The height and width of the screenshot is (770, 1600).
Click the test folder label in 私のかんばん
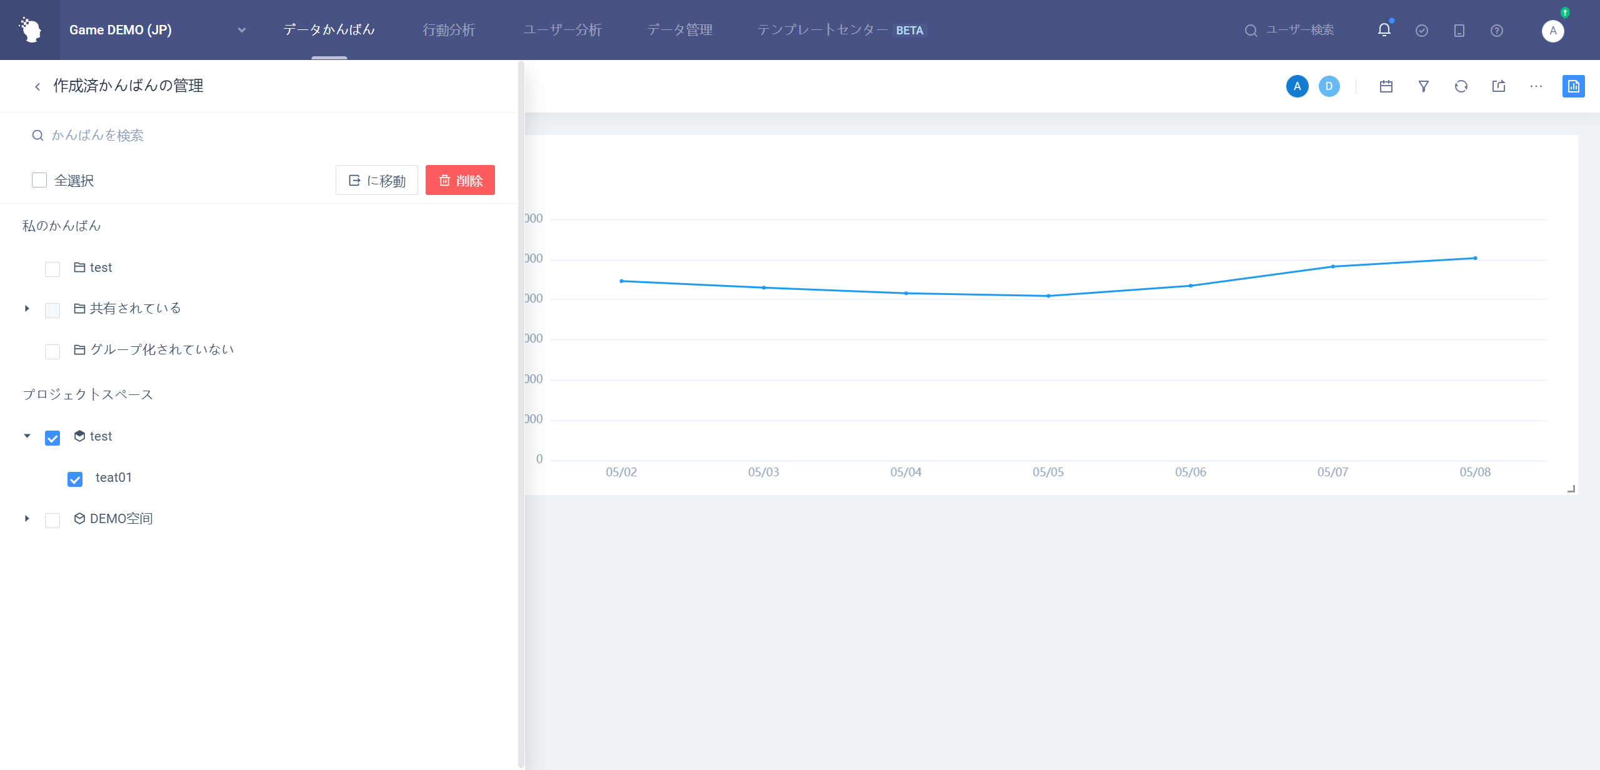pyautogui.click(x=101, y=267)
